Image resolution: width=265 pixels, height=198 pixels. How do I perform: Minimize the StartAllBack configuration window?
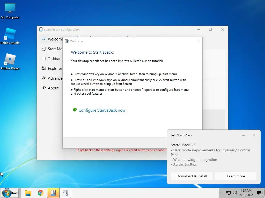click(x=199, y=29)
